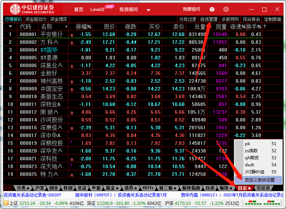Click the status icon at bottom-left corner
The height and width of the screenshot is (209, 286).
pos(4,203)
